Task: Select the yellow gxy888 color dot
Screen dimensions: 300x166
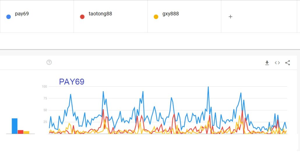Action: [x=156, y=17]
